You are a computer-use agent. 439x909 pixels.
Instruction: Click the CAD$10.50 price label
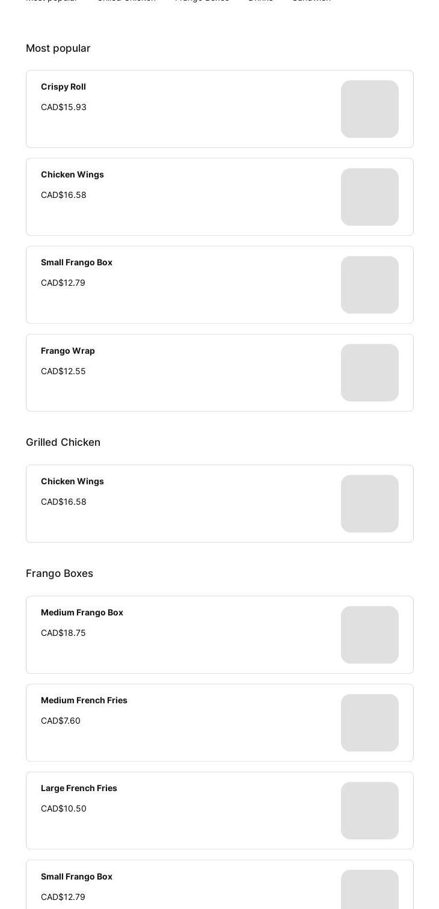point(64,809)
